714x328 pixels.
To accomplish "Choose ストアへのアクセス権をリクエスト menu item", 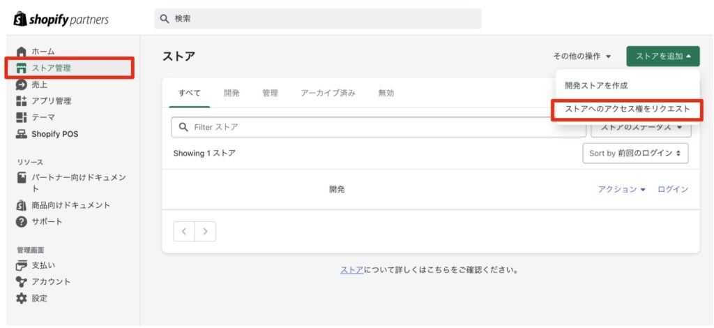I will tap(627, 110).
